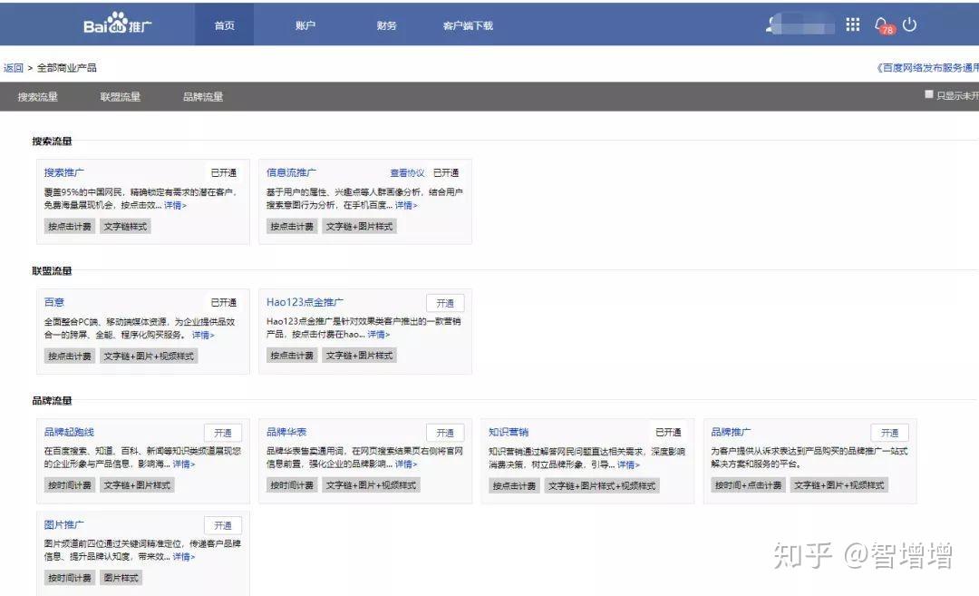Open the 百意 product title

[54, 302]
